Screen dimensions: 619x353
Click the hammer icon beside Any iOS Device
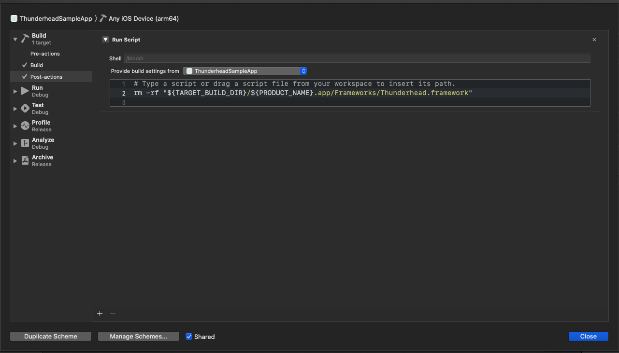click(x=103, y=18)
